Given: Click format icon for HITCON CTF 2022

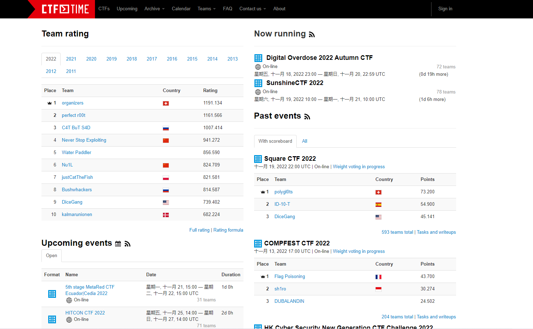Looking at the screenshot, I should click(x=52, y=319).
